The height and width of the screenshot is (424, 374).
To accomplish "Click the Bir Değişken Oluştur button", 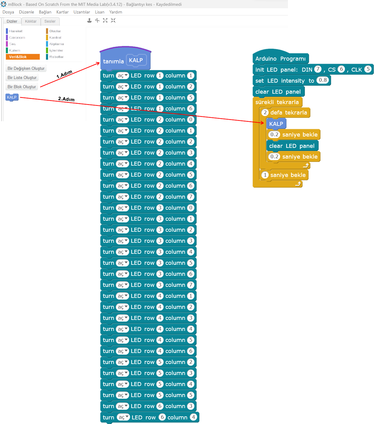I will (x=26, y=69).
